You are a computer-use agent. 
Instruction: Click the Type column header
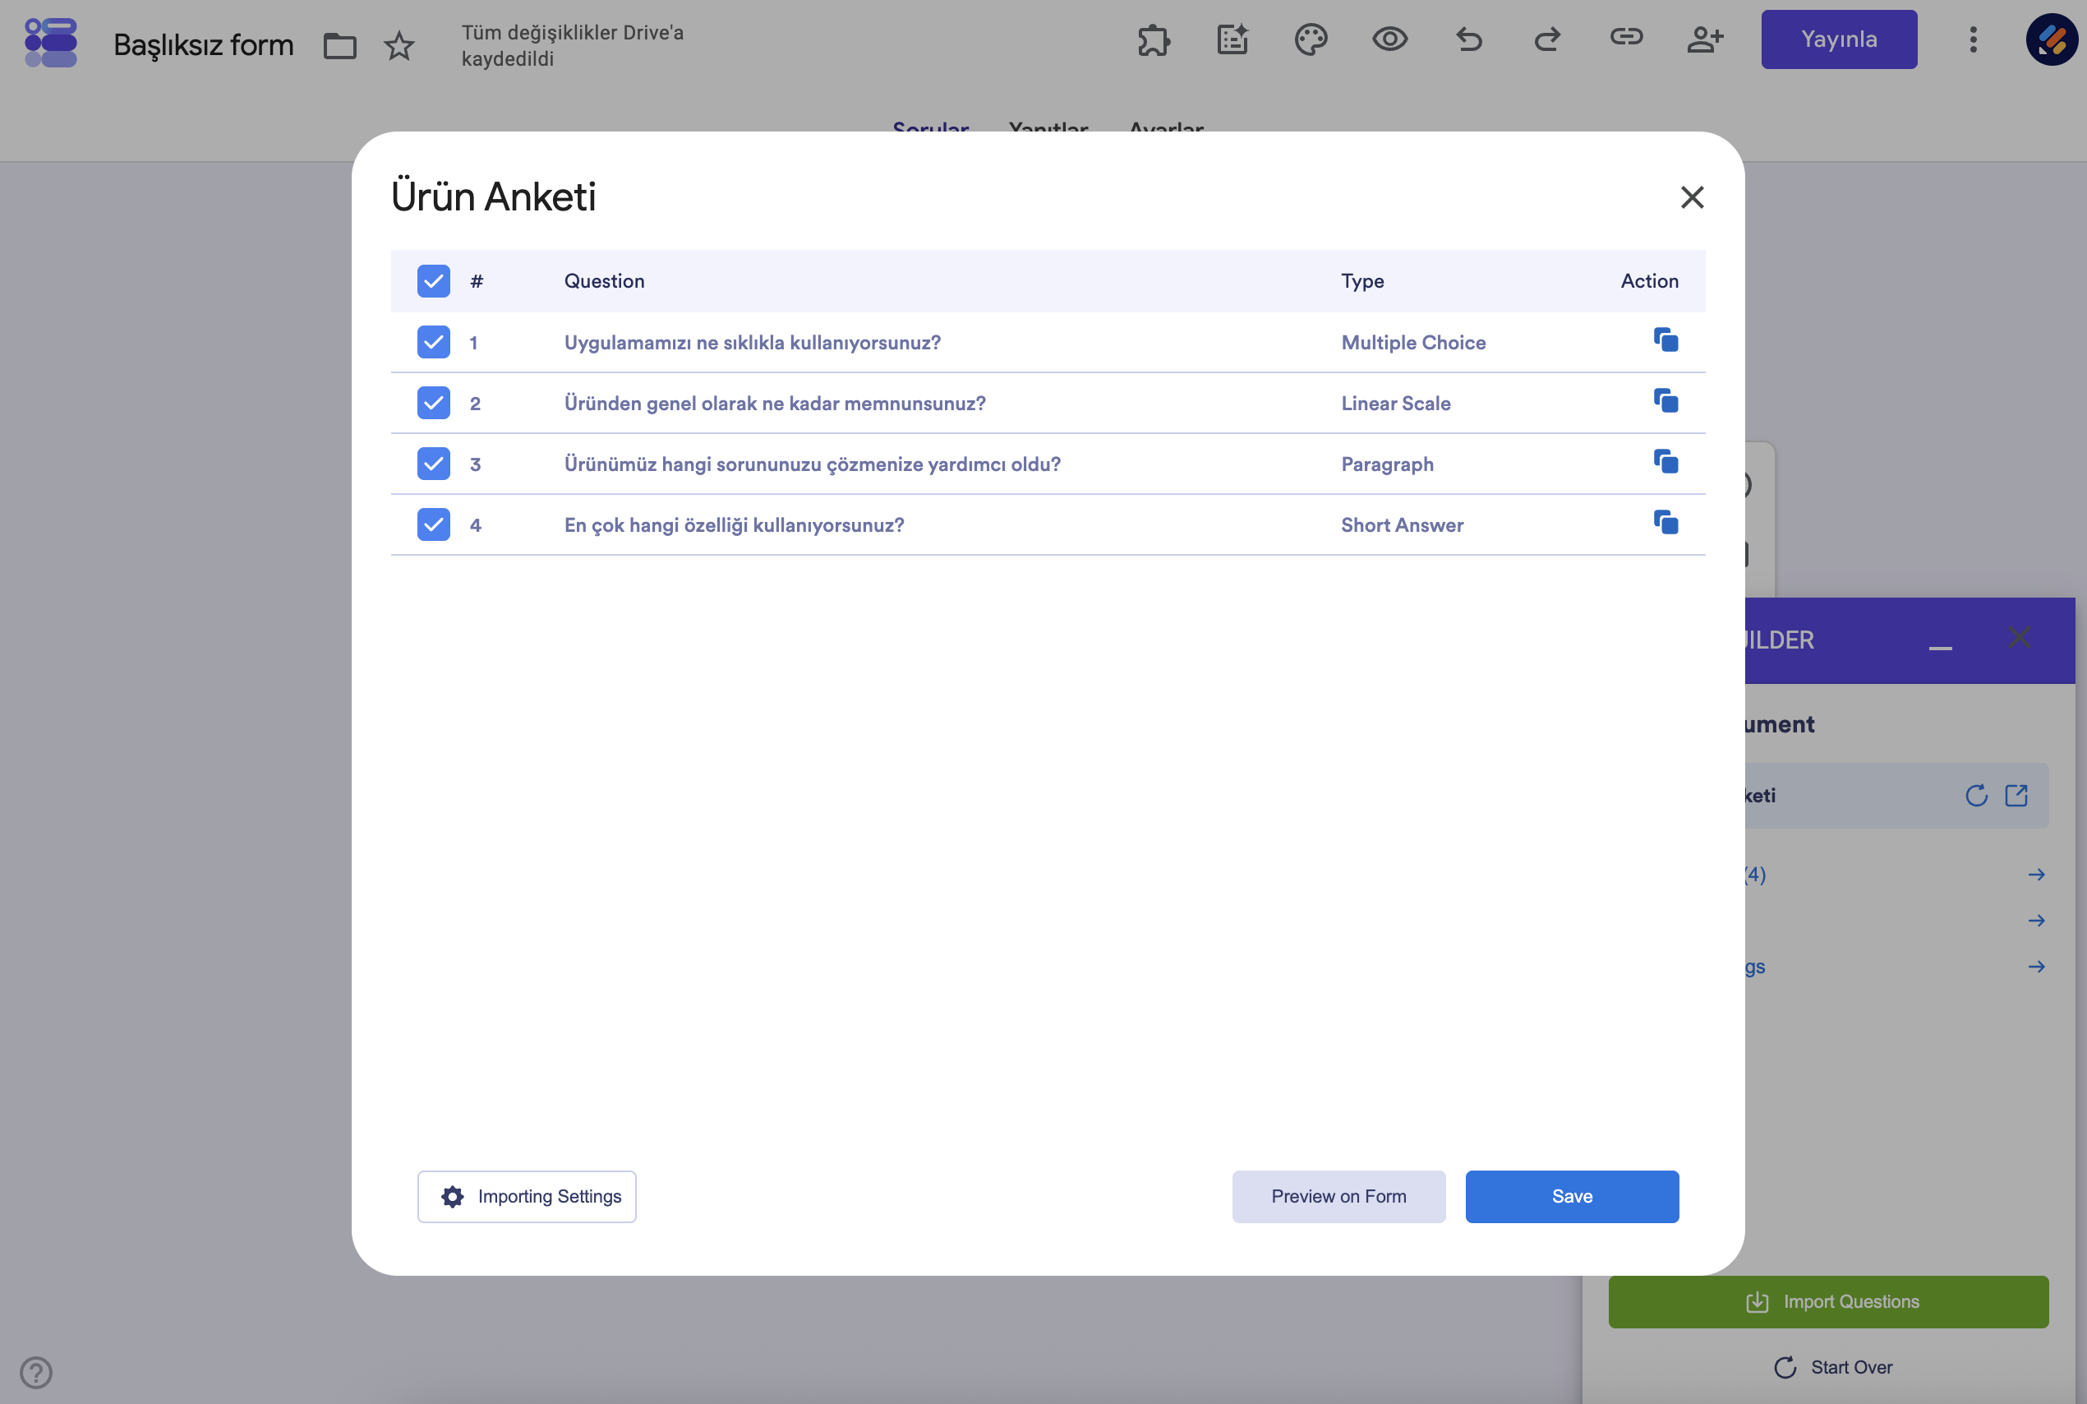(1362, 281)
